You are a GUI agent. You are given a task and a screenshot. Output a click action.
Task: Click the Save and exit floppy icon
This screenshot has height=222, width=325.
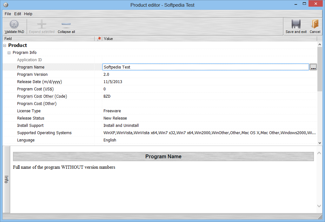coord(296,24)
